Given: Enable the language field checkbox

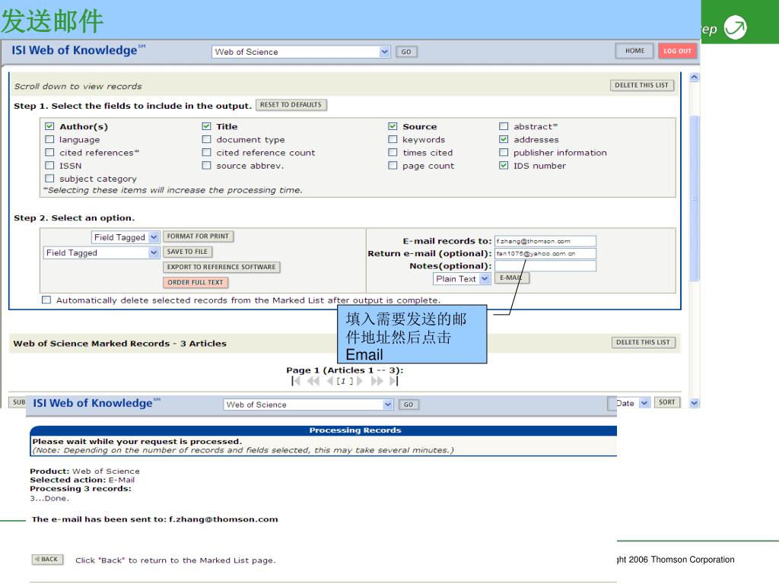Looking at the screenshot, I should point(49,140).
